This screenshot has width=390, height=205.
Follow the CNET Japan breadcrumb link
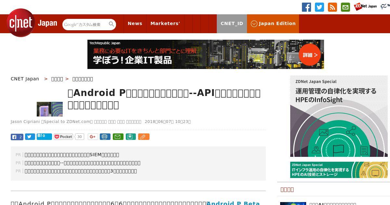point(25,79)
